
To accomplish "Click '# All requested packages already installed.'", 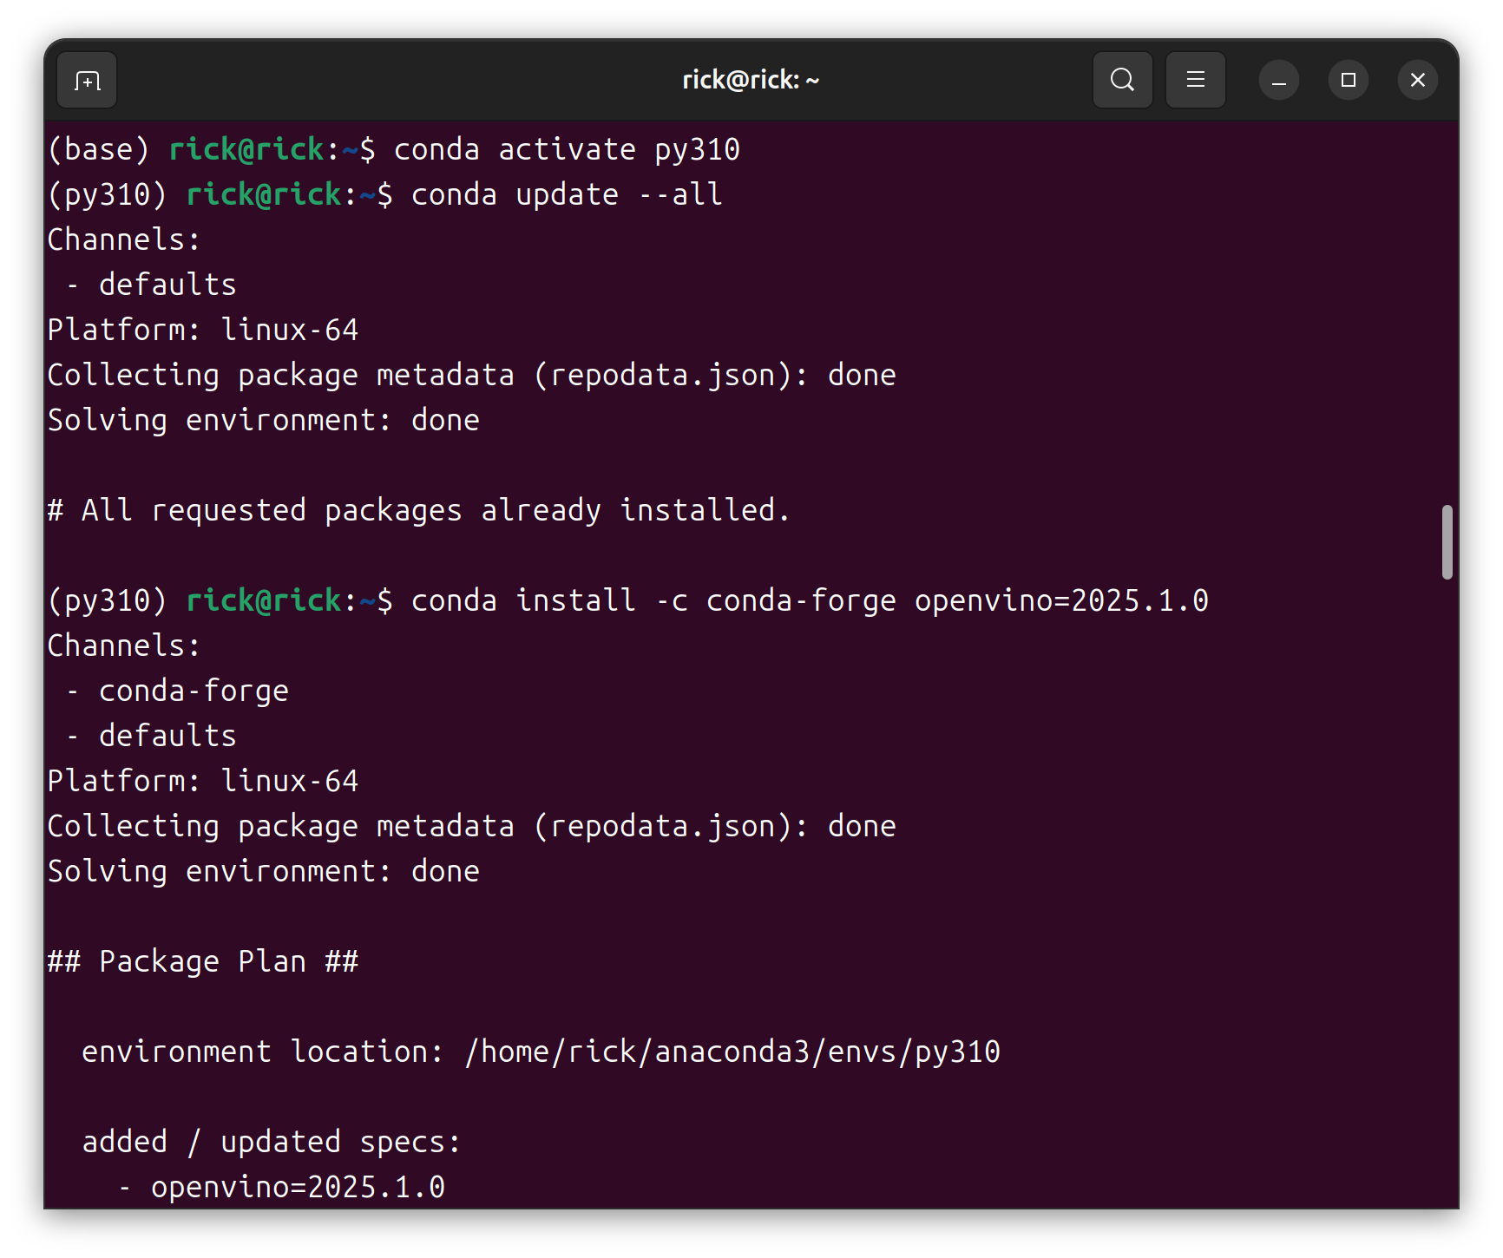I will pyautogui.click(x=419, y=510).
